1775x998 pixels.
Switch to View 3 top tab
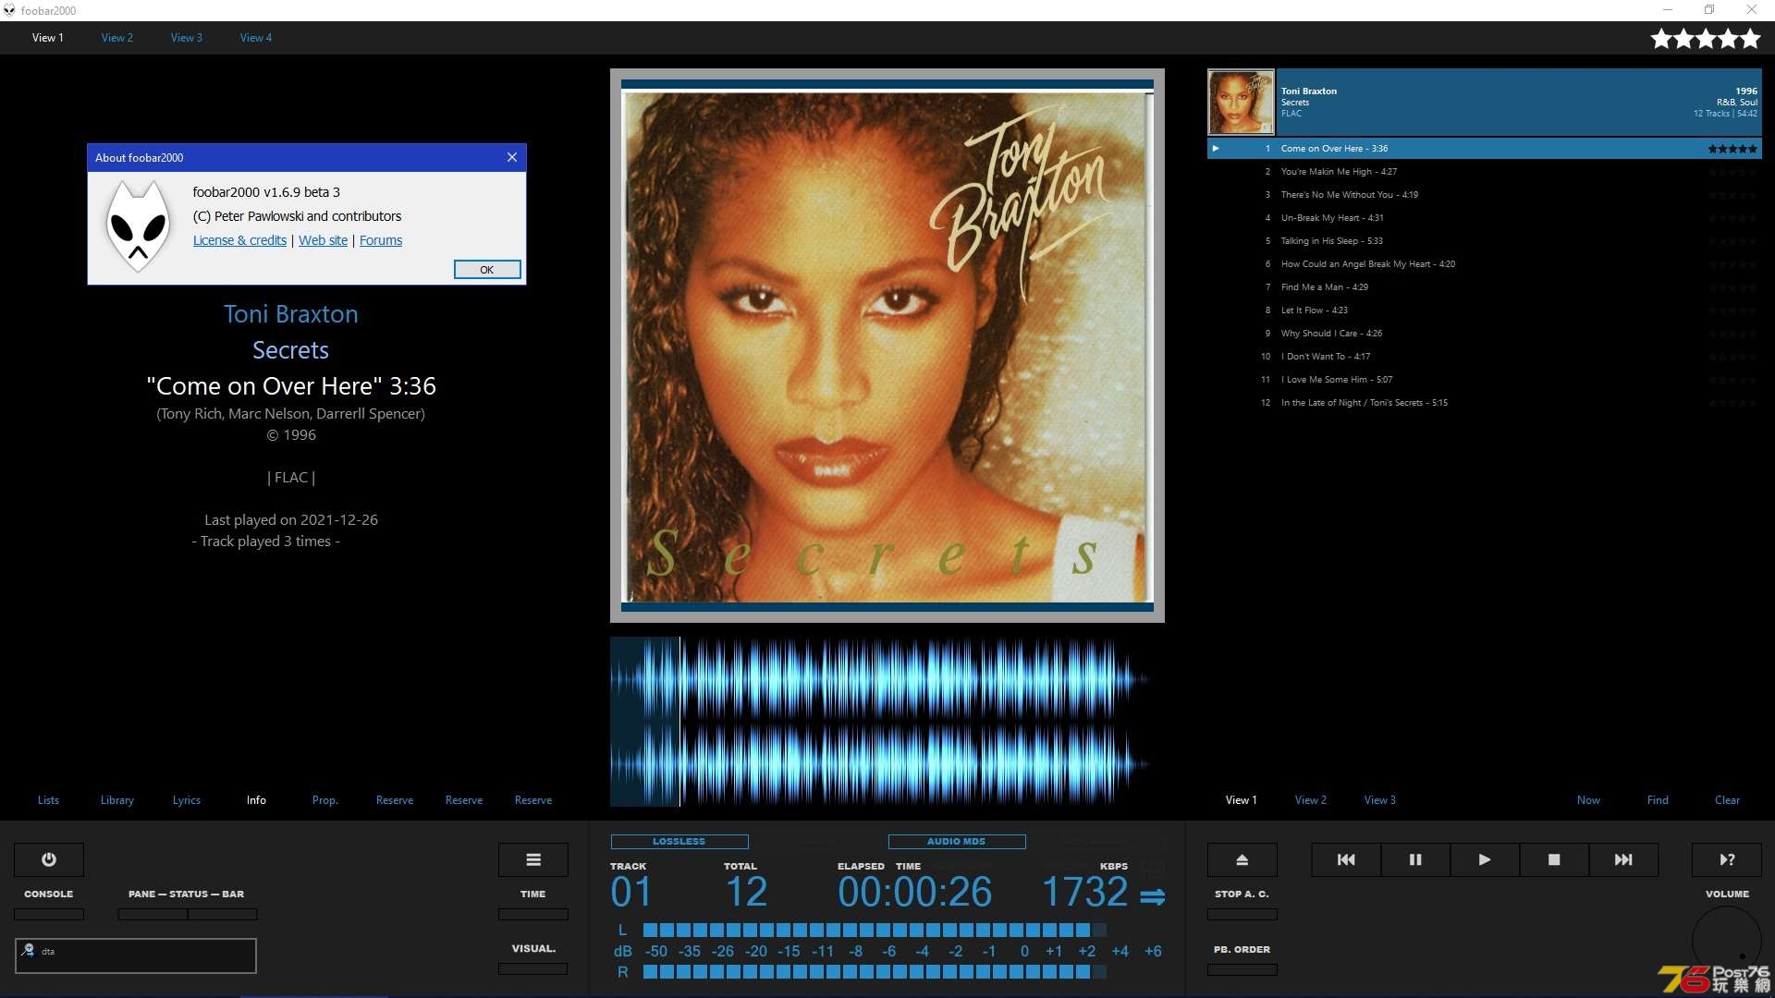(x=187, y=38)
